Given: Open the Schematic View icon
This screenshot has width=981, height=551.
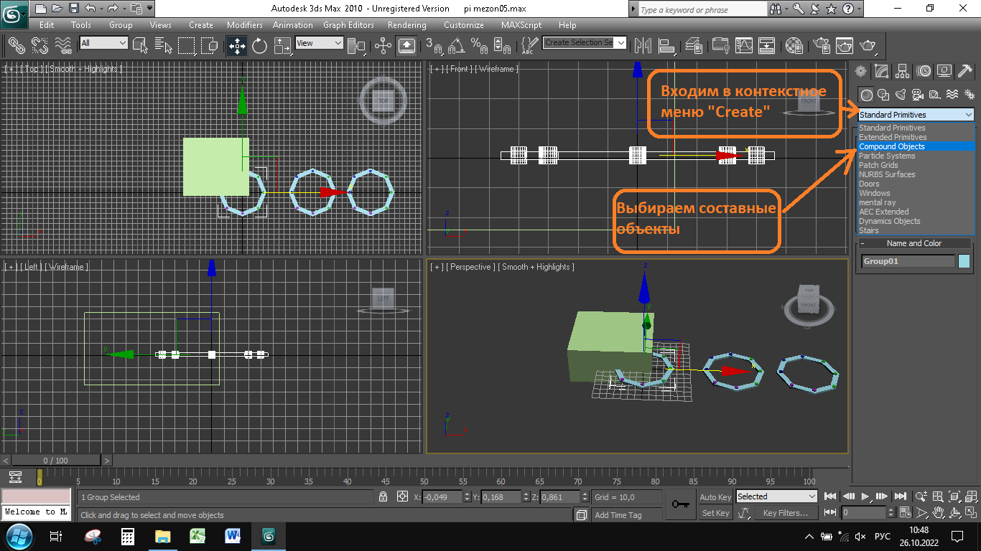Looking at the screenshot, I should (x=767, y=46).
